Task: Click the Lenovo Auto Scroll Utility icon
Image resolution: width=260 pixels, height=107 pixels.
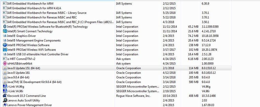Action: coord(5,101)
